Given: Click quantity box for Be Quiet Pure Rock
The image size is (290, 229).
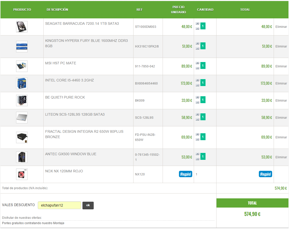Looking at the screenshot, I should pos(203,100).
